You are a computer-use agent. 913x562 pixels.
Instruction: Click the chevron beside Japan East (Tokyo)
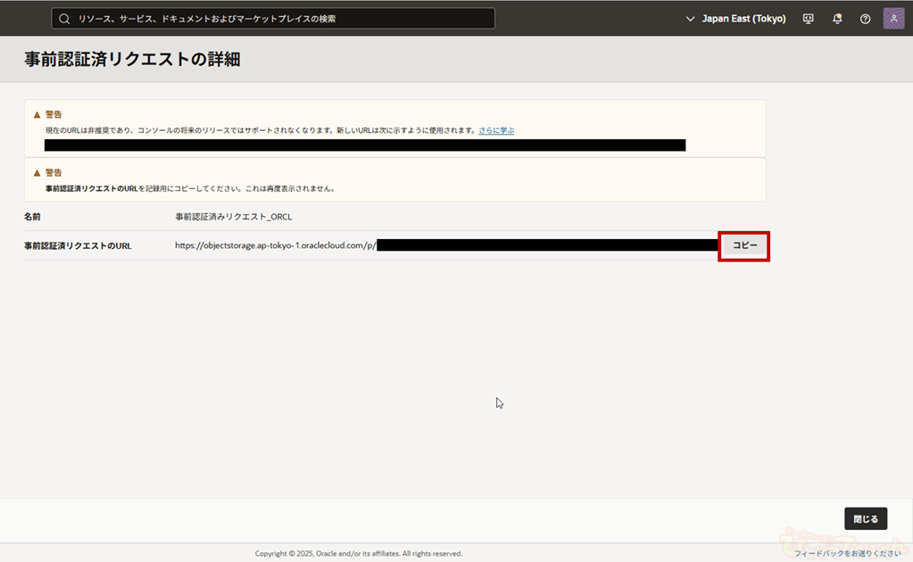[x=690, y=19]
